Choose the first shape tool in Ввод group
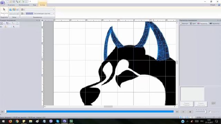Viewport: 221px width, 124px height. (11, 10)
